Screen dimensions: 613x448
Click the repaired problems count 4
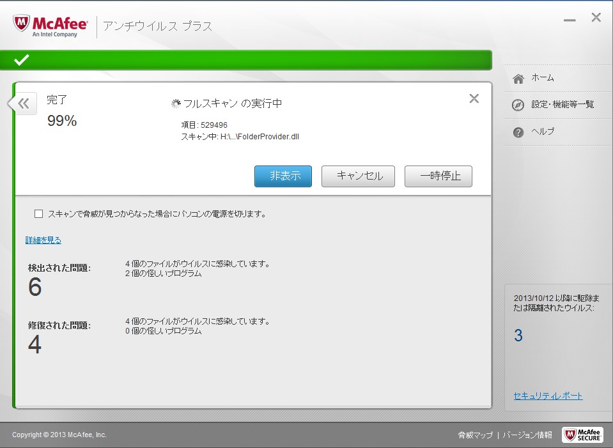pos(35,344)
